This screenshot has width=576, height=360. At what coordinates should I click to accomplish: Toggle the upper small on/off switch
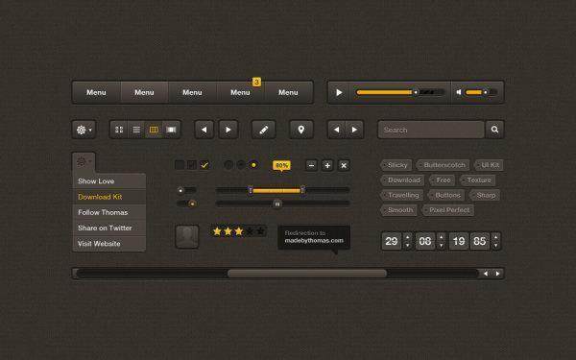186,190
